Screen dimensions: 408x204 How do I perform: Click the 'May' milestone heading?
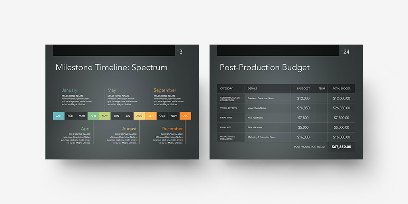point(112,90)
